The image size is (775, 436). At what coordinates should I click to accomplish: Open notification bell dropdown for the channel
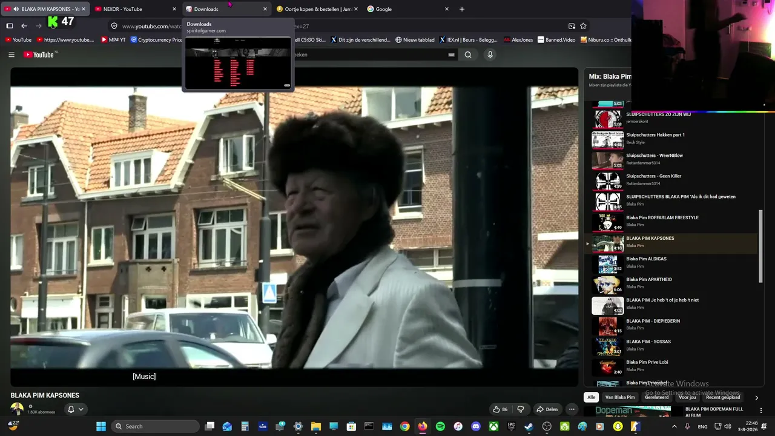tap(75, 409)
